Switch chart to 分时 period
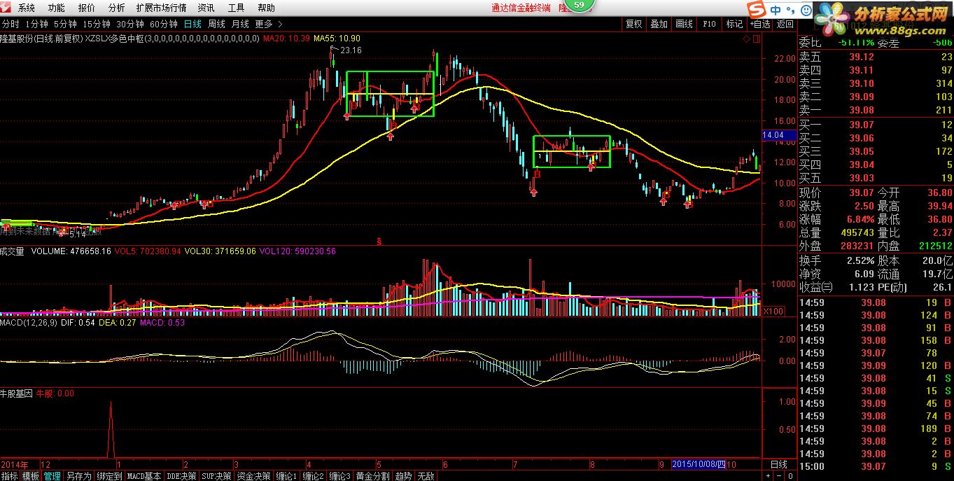Viewport: 954px width, 481px height. [x=10, y=24]
